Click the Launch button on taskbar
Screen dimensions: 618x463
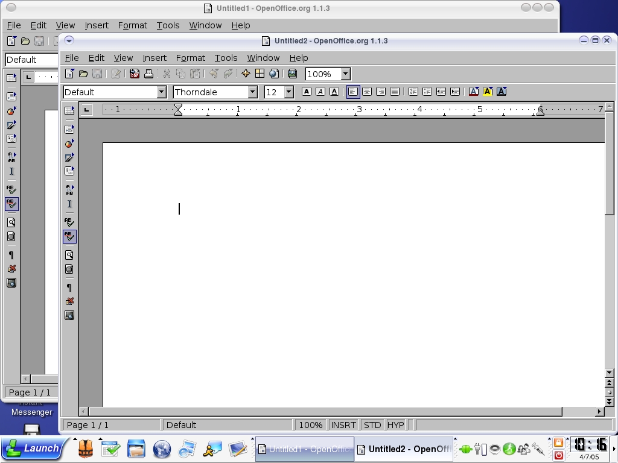33,449
